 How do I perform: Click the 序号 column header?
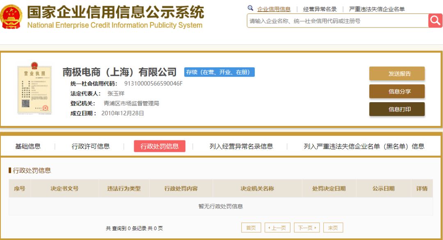coord(20,189)
